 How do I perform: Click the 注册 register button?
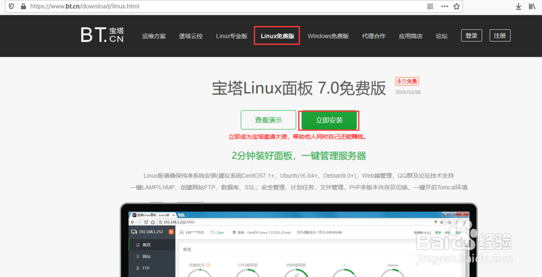pos(500,35)
